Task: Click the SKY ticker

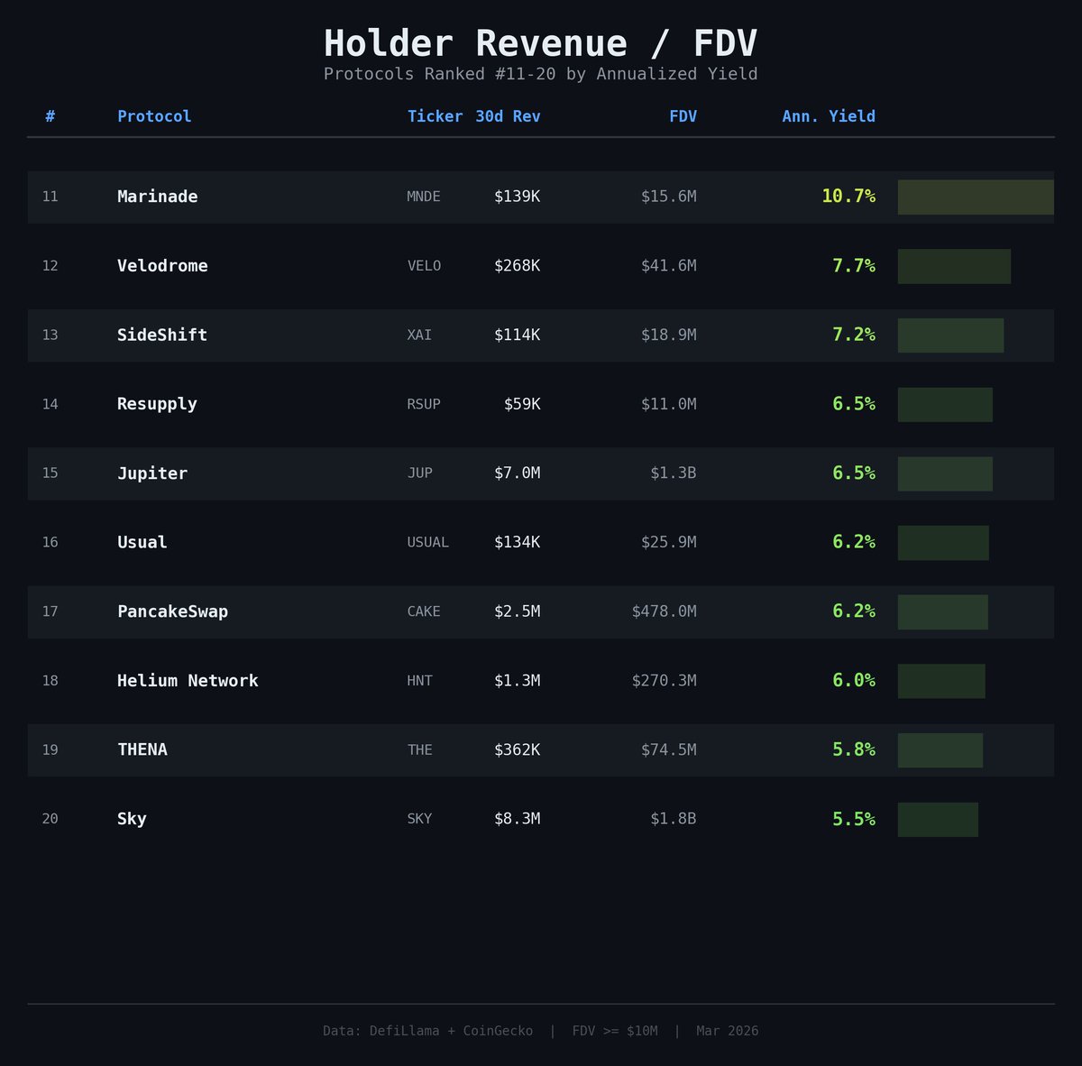Action: [x=419, y=819]
